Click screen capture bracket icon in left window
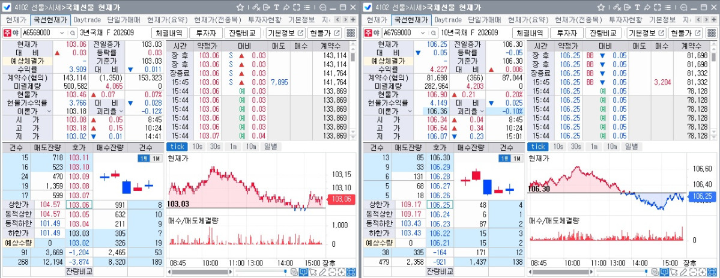The width and height of the screenshot is (720, 278). [x=297, y=7]
